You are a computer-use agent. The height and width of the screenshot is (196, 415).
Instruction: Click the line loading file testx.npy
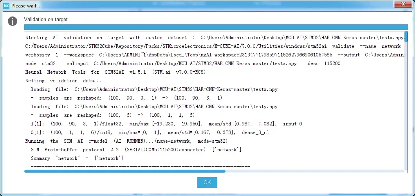click(154, 89)
